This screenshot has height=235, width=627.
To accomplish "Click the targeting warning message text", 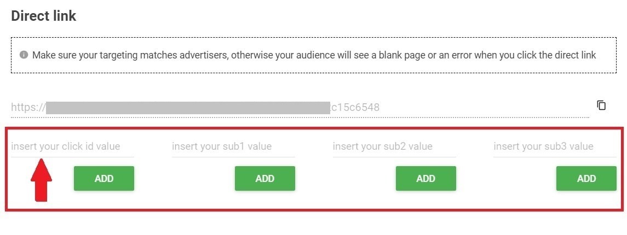I will tap(314, 55).
